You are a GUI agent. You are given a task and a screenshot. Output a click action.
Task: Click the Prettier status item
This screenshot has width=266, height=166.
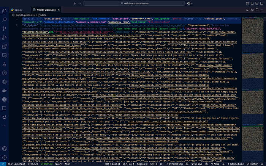tap(252, 164)
